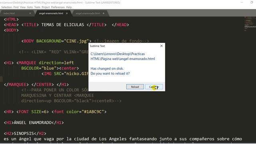Click the <HTML> tag on the first line
The image size is (256, 144).
(11, 20)
